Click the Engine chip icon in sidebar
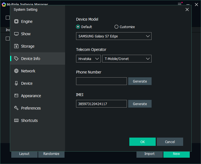Viewport: 201px width, 164px height. pyautogui.click(x=16, y=21)
